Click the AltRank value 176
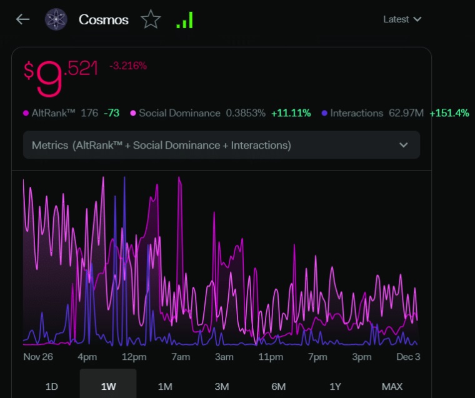 point(89,113)
